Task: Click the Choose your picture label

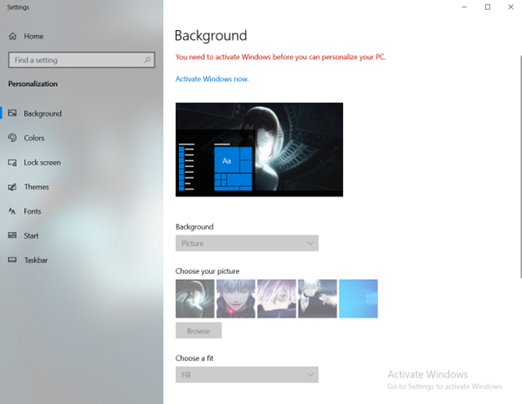Action: 207,271
